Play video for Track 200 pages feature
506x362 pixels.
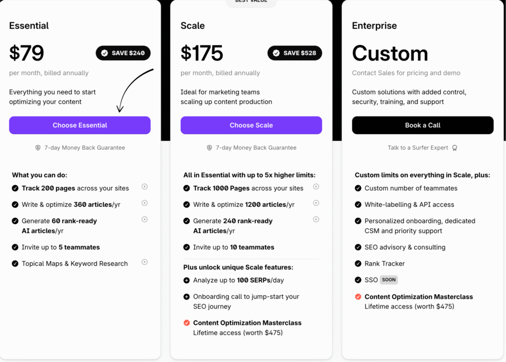(x=145, y=187)
